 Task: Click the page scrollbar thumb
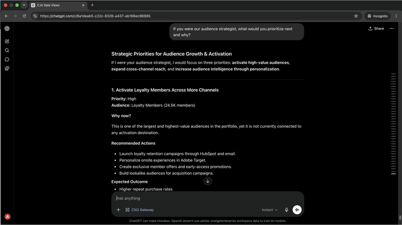click(400, 218)
